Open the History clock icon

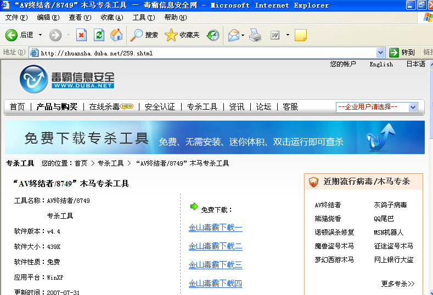(213, 35)
